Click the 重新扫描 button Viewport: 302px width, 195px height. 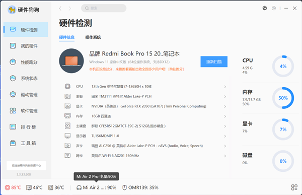[x=214, y=61]
